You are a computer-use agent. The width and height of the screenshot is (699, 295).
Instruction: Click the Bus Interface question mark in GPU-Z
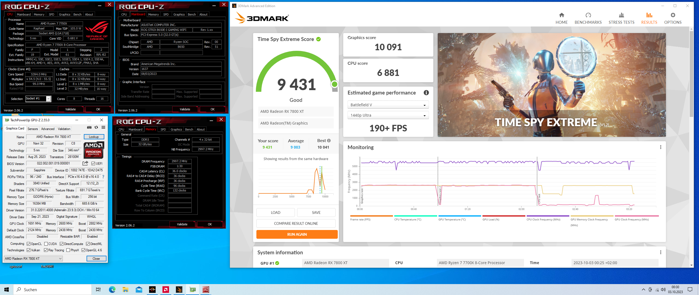point(103,177)
